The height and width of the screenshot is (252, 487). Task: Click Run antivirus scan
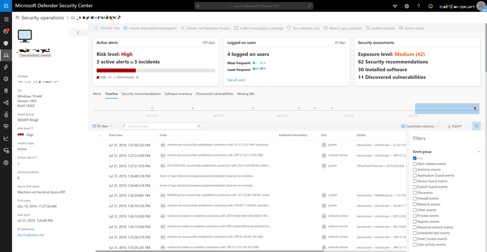[x=303, y=28]
